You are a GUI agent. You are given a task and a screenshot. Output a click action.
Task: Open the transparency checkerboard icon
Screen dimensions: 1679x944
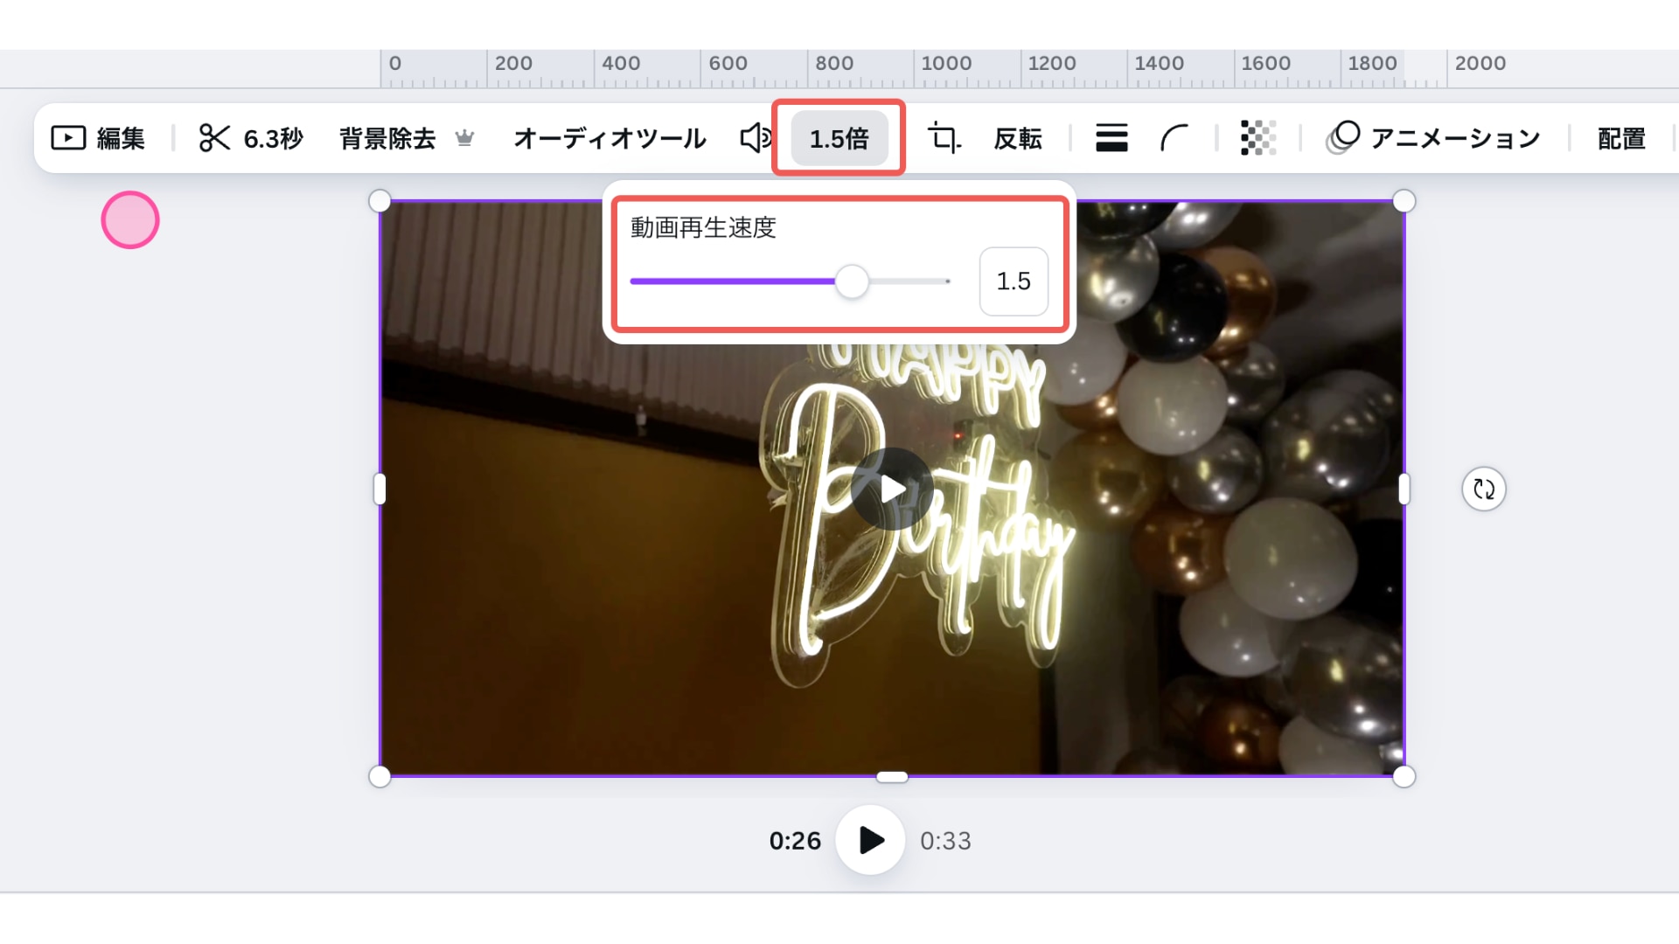pos(1258,138)
